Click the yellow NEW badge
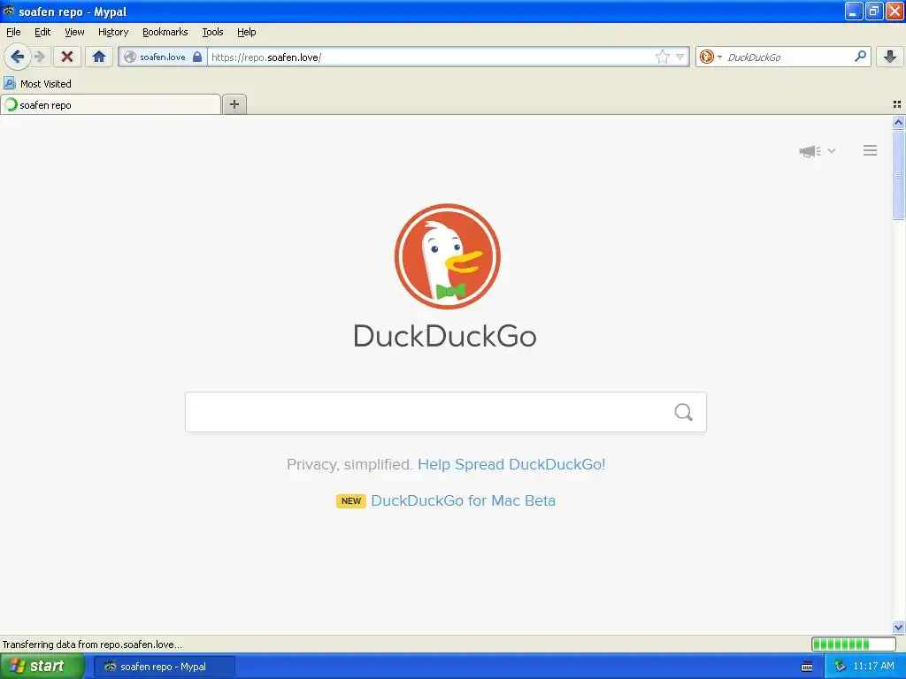 coord(350,500)
